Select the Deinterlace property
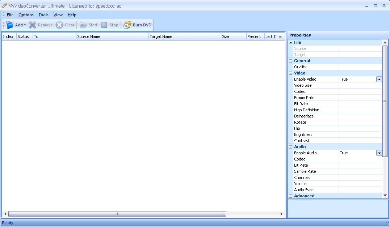This screenshot has height=227, width=390. tap(338, 116)
